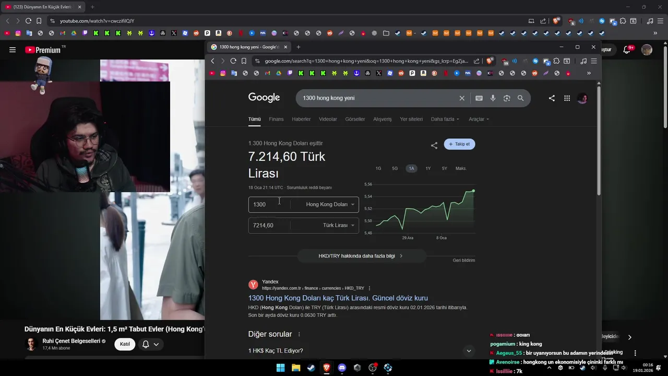Show more bookmarks in the YouTube window
Screen dimensions: 668x376
655,33
